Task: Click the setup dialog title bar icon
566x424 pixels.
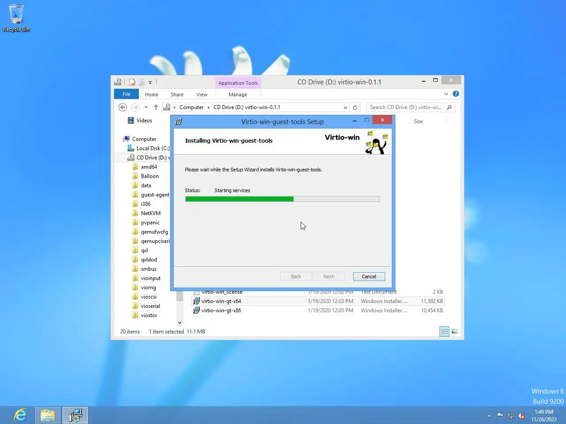Action: pyautogui.click(x=179, y=122)
